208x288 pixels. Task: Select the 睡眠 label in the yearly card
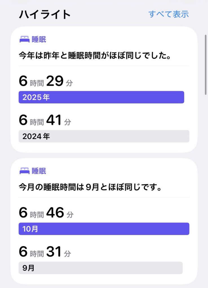pos(39,39)
